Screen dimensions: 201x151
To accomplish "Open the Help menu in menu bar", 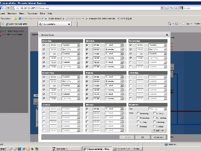I will (50, 13).
